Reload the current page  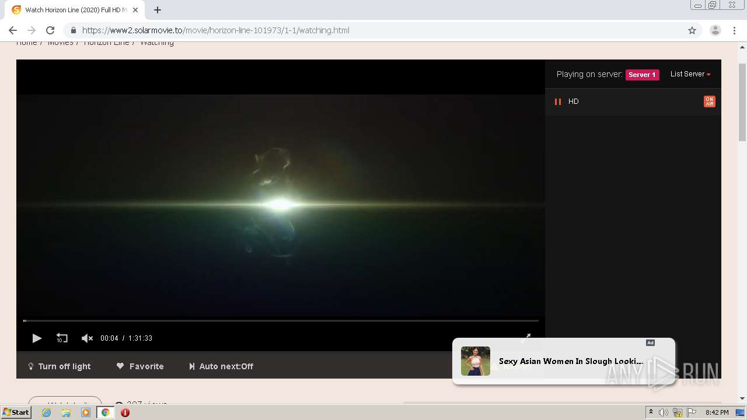tap(50, 30)
